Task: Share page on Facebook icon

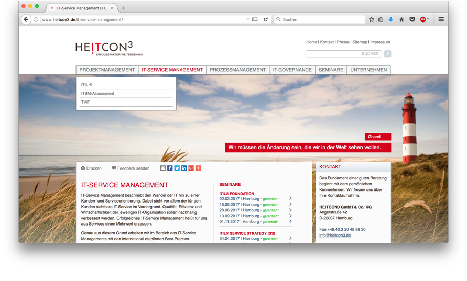Action: [x=170, y=168]
